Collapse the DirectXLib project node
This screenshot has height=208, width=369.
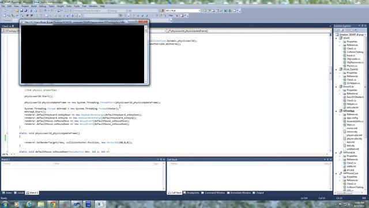coord(336,87)
